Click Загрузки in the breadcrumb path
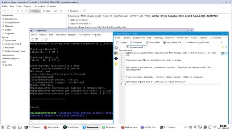The width and height of the screenshot is (232, 130). 75,16
